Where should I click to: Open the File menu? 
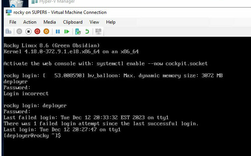pos(13,22)
